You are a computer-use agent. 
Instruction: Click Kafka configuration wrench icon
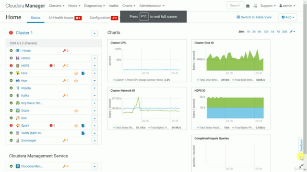tap(65, 96)
